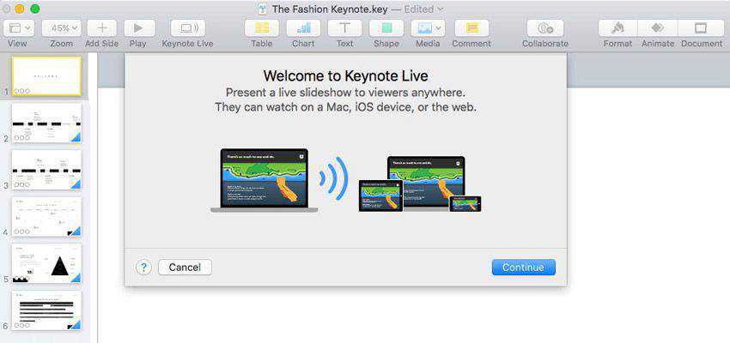Screen dimensions: 730x343
Task: Insert a Chart from the toolbar
Action: [303, 28]
